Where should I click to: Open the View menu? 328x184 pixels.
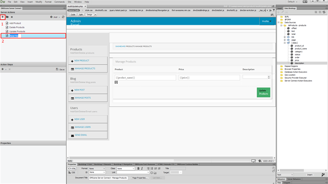point(22,2)
